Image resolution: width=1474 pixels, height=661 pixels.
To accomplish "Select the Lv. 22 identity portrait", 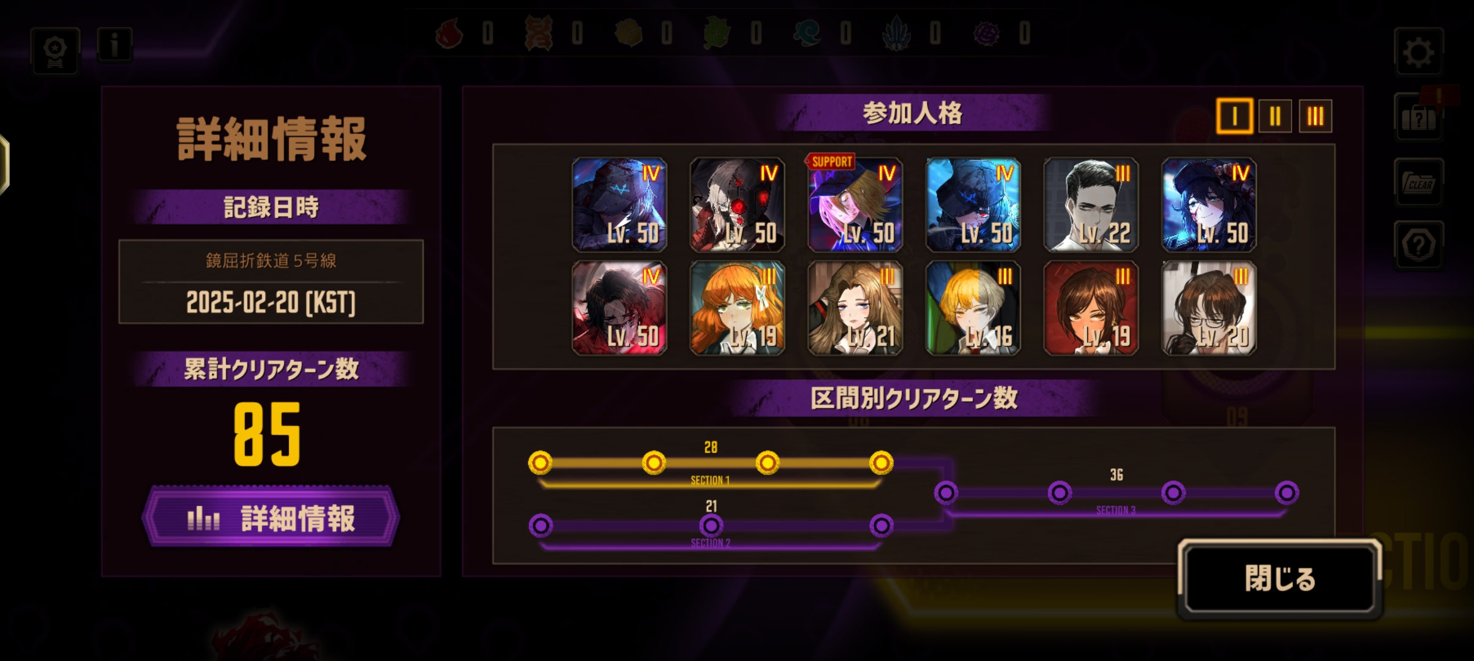I will point(1091,204).
